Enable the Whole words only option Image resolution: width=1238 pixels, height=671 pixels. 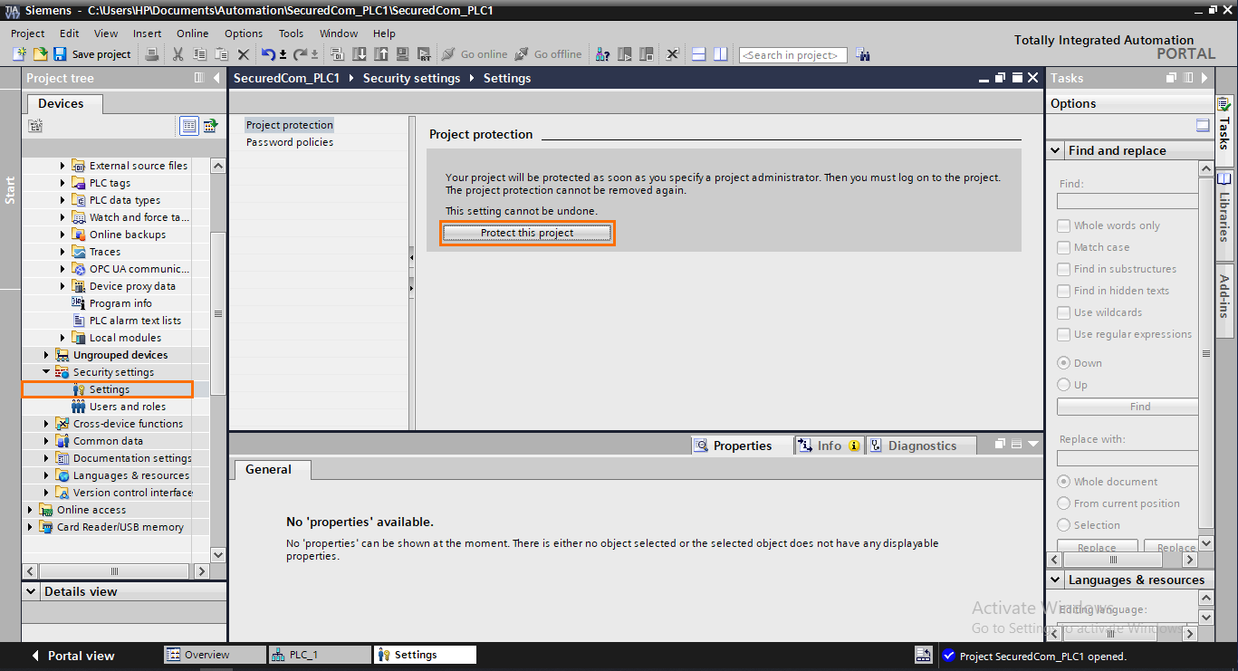1062,225
